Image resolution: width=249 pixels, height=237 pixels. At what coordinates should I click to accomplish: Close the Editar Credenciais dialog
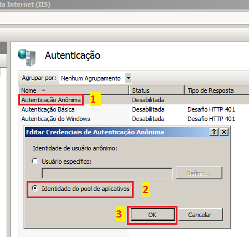coord(224,132)
